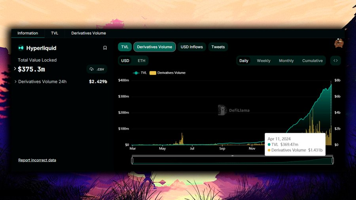Switch denomination to ETH
Viewport: 356px width, 200px height.
(x=141, y=61)
